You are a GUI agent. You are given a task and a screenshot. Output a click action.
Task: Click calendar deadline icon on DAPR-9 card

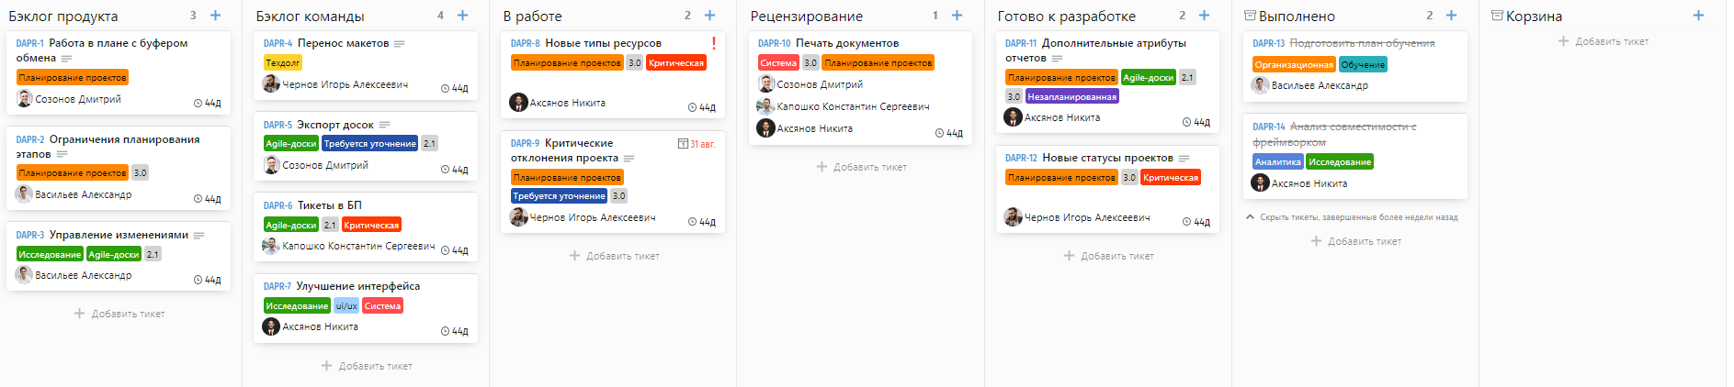683,144
